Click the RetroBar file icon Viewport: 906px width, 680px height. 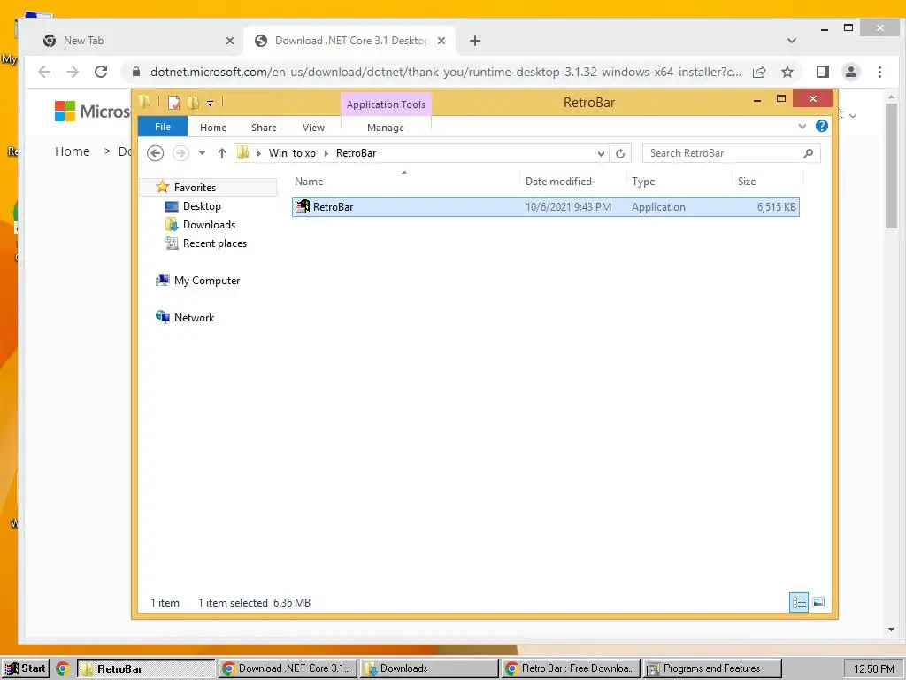303,206
